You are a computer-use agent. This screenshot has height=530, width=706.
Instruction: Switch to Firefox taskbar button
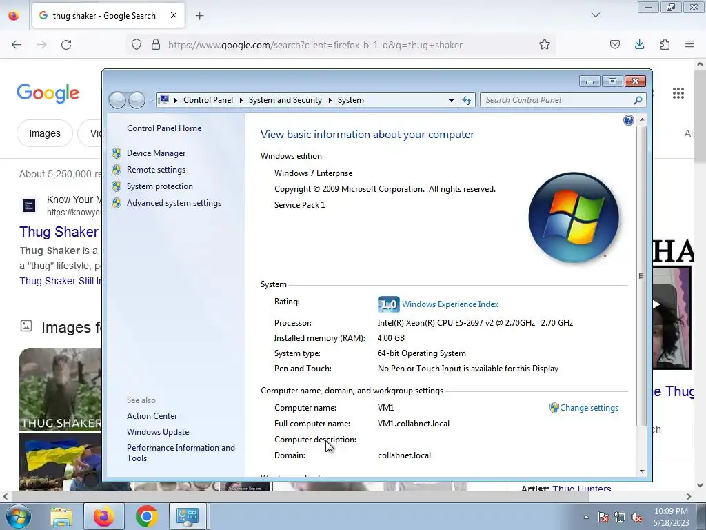click(x=104, y=516)
